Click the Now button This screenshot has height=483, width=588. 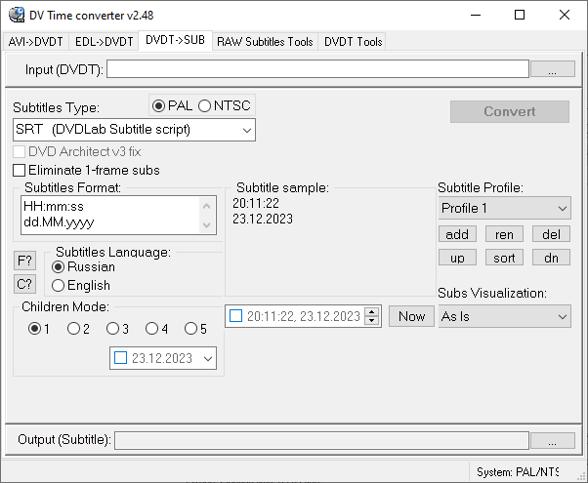click(411, 316)
